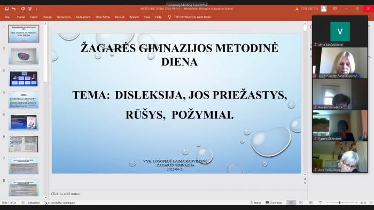Image resolution: width=374 pixels, height=210 pixels.
Task: Go to previous slide double-arrow button
Action: click(305, 179)
